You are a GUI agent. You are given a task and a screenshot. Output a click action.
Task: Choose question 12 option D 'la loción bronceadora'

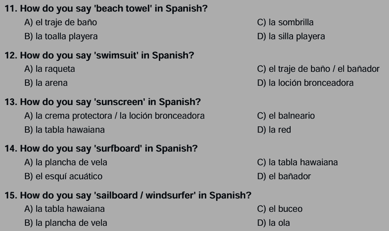tap(305, 83)
